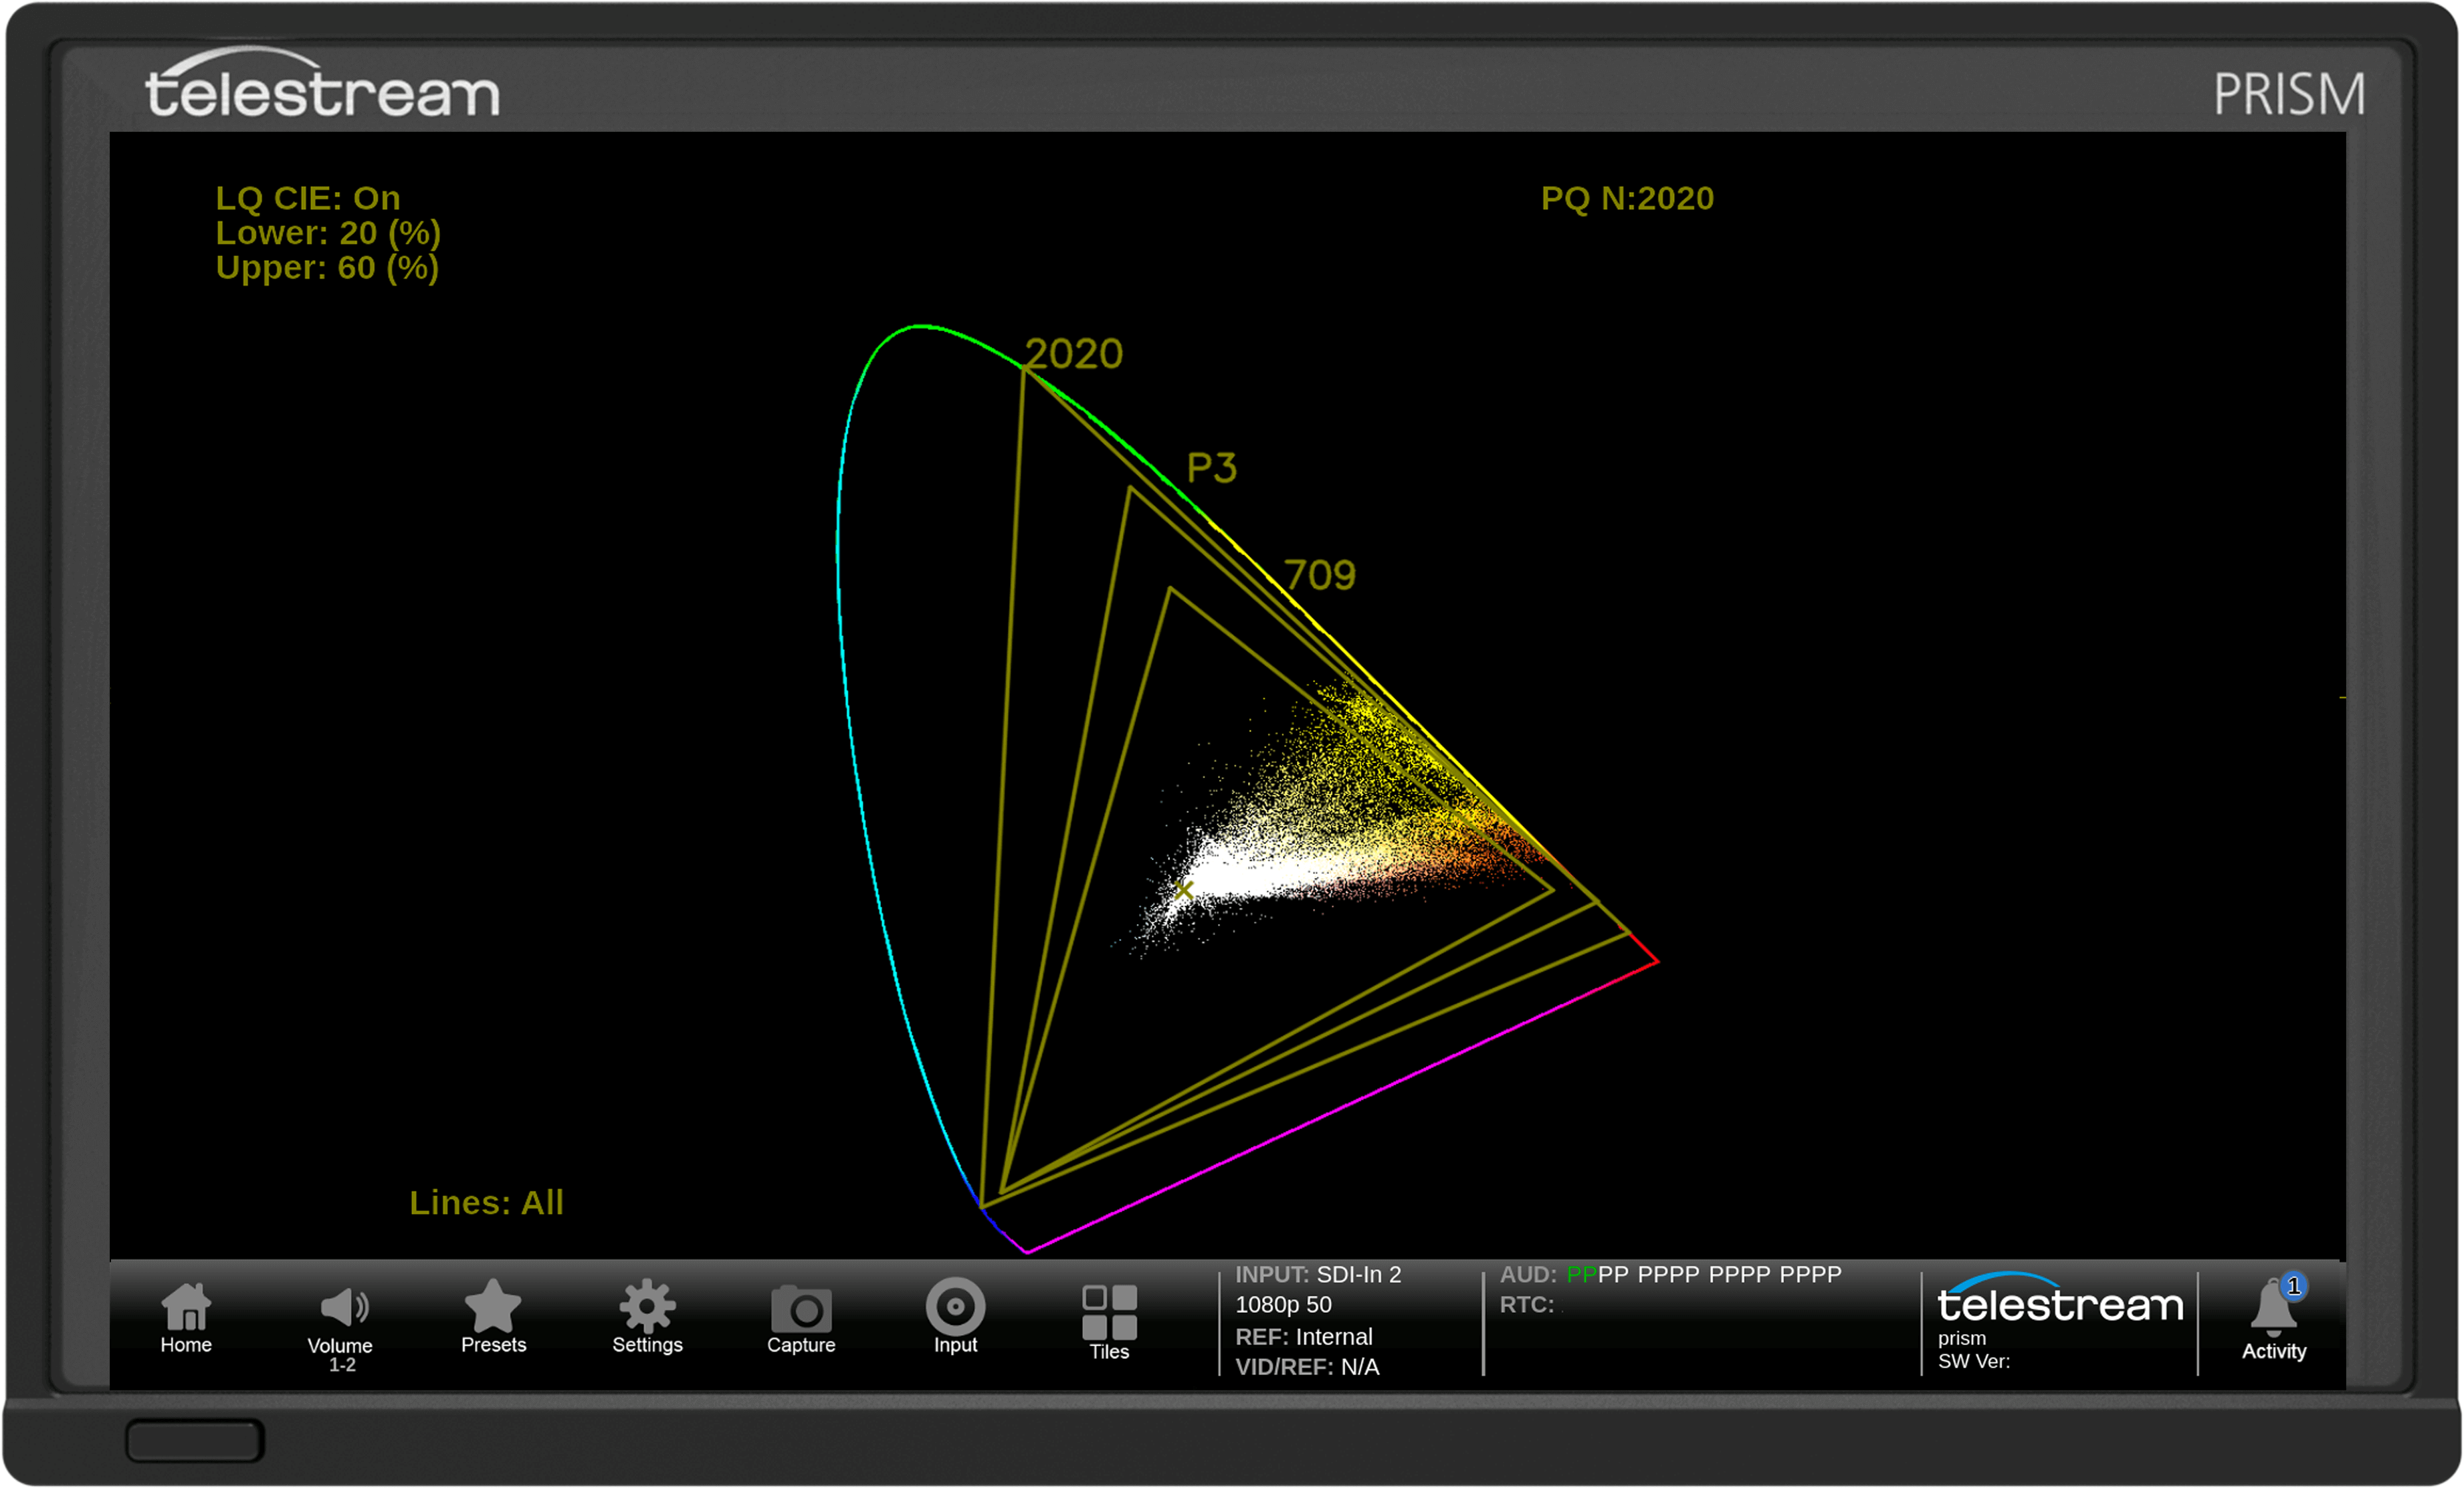This screenshot has width=2464, height=1488.
Task: Click 'LQ CIE: On' readout
Action: pyautogui.click(x=308, y=198)
